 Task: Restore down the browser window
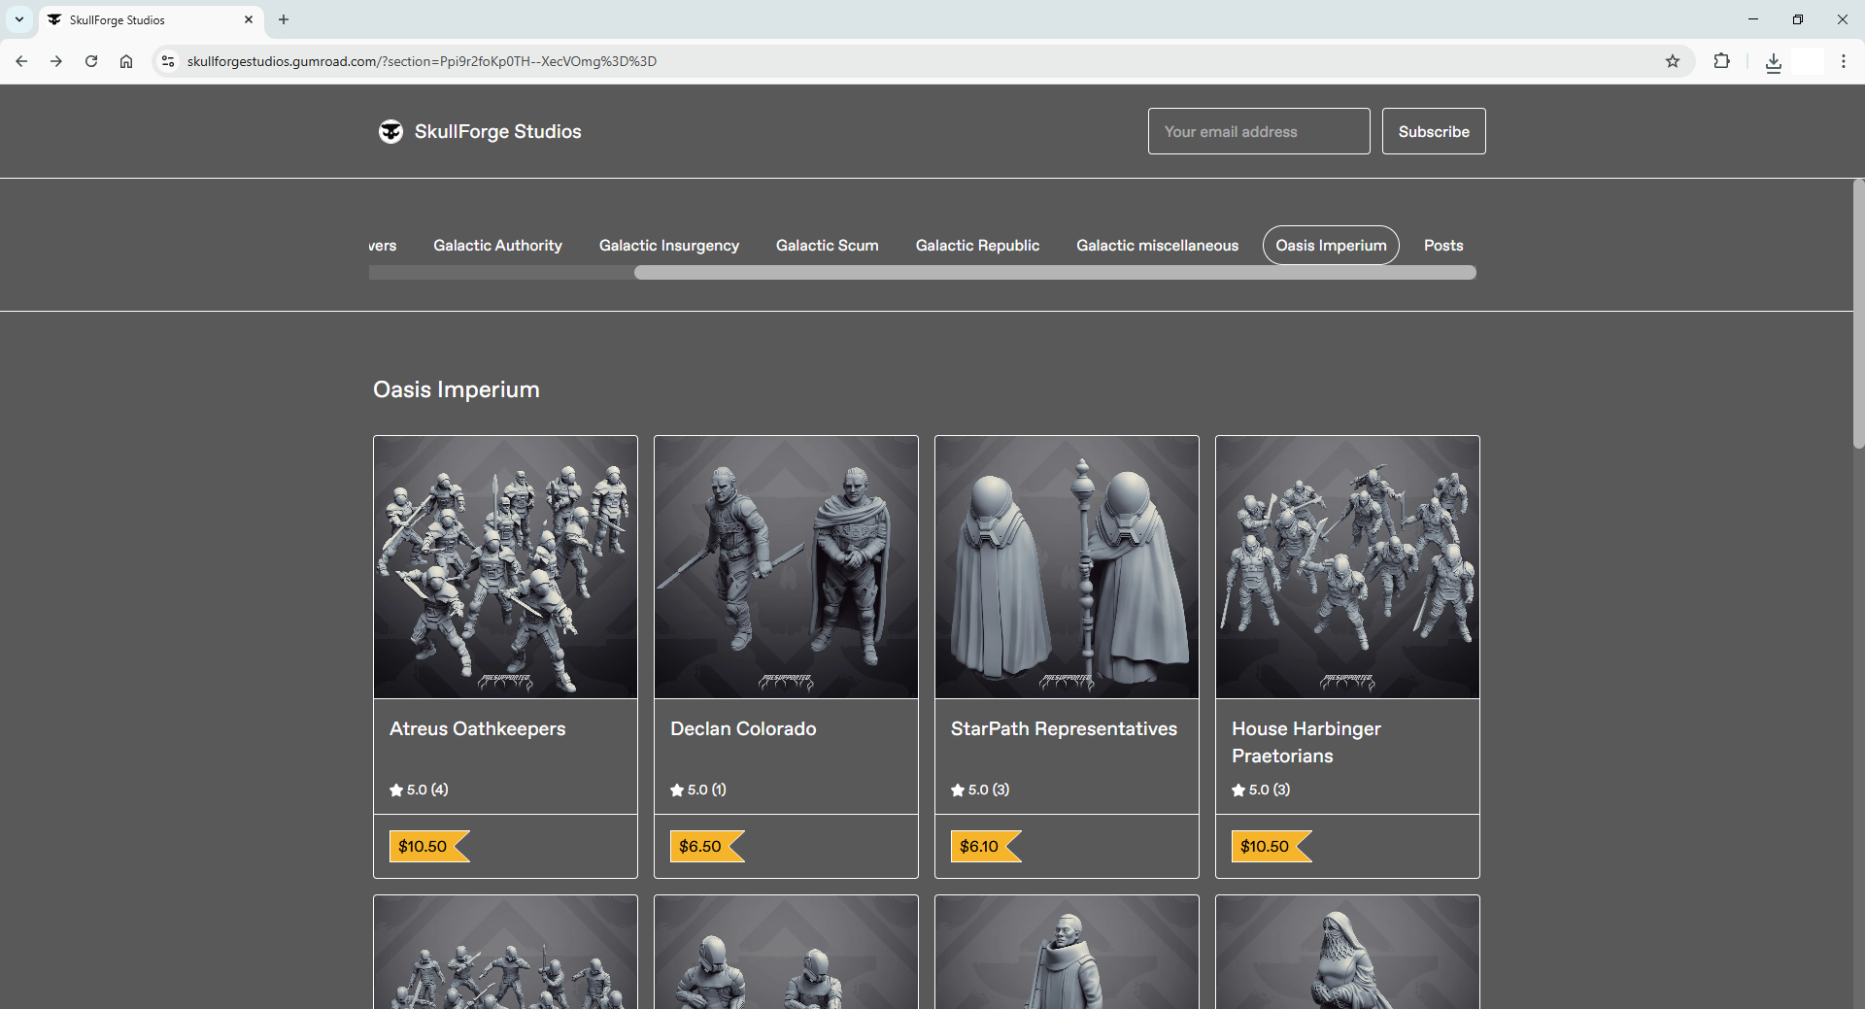click(1798, 19)
